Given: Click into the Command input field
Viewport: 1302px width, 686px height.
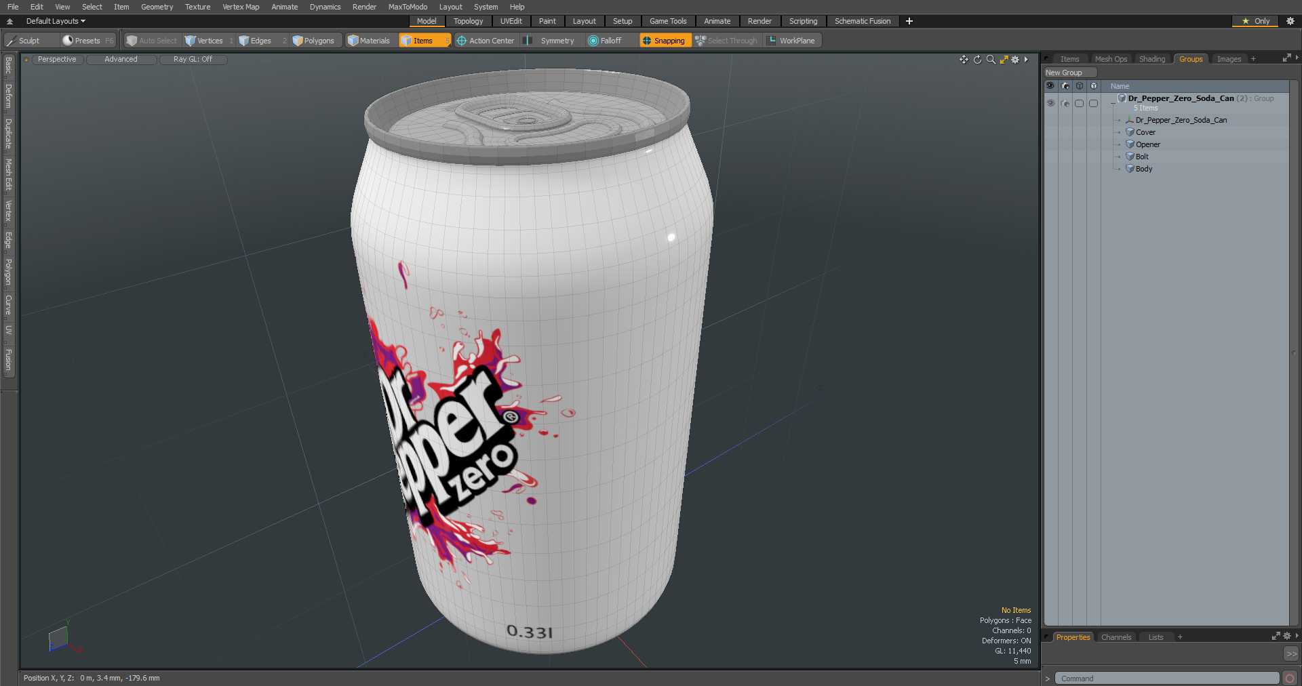Looking at the screenshot, I should point(1166,678).
